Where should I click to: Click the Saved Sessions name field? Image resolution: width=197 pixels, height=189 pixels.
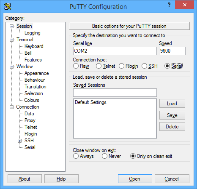pos(115,93)
